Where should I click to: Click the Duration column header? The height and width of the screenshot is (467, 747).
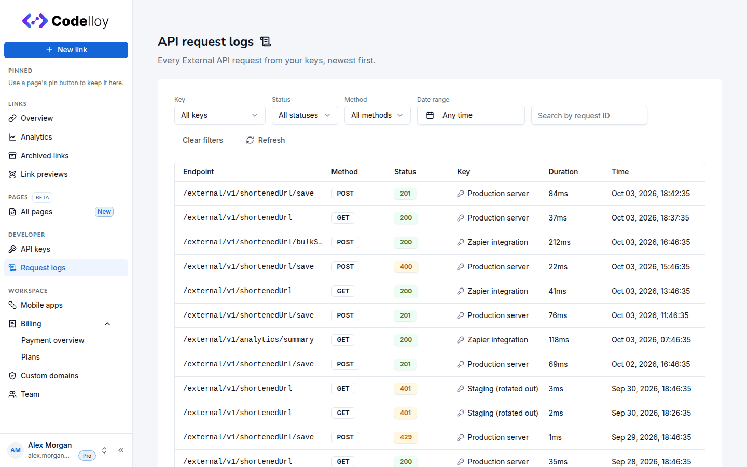[x=563, y=172]
